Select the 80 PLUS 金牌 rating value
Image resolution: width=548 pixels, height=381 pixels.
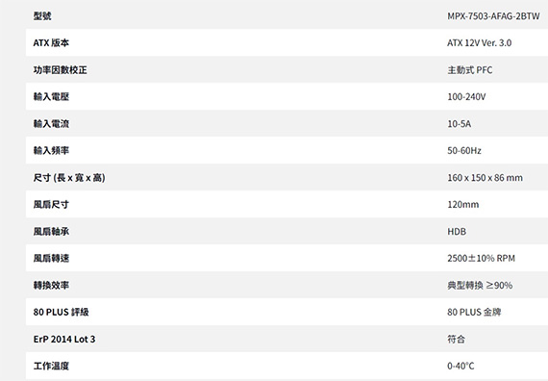[474, 312]
